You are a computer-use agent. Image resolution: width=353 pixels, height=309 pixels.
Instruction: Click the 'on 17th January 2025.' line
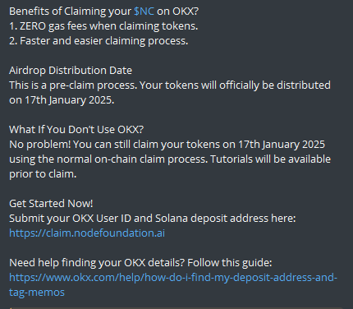tap(62, 100)
